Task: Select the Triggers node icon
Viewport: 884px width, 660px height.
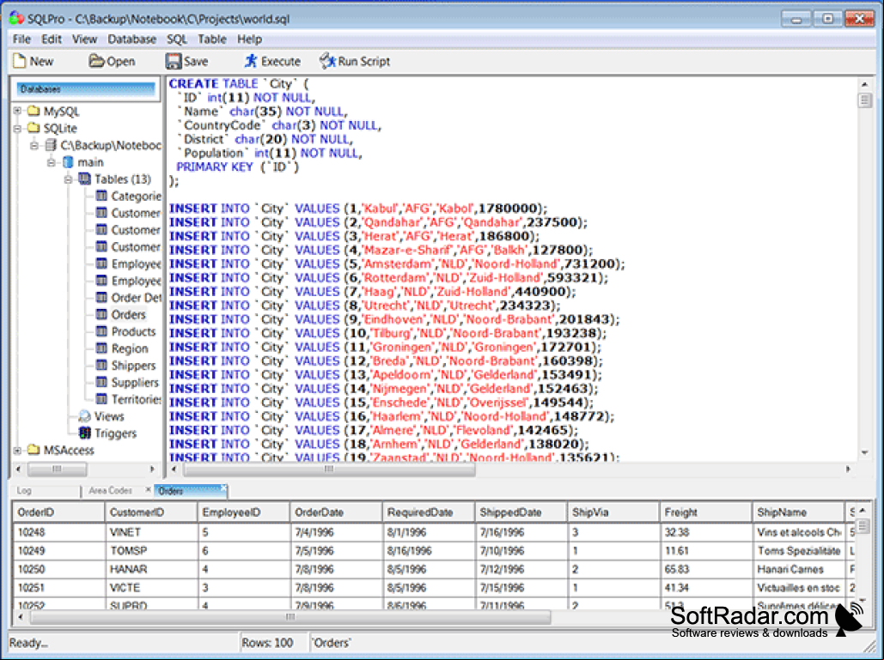Action: (x=84, y=433)
